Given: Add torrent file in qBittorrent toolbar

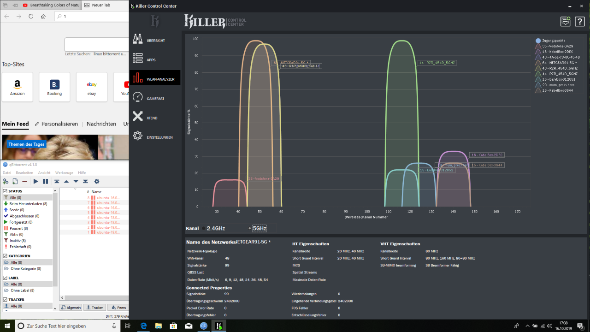Looking at the screenshot, I should [x=15, y=181].
